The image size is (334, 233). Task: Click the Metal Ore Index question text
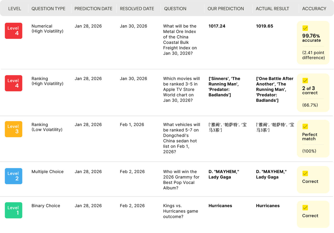(x=180, y=40)
